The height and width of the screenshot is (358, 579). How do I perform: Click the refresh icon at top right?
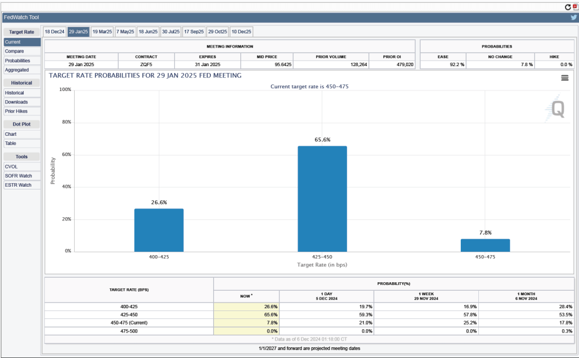coord(568,7)
